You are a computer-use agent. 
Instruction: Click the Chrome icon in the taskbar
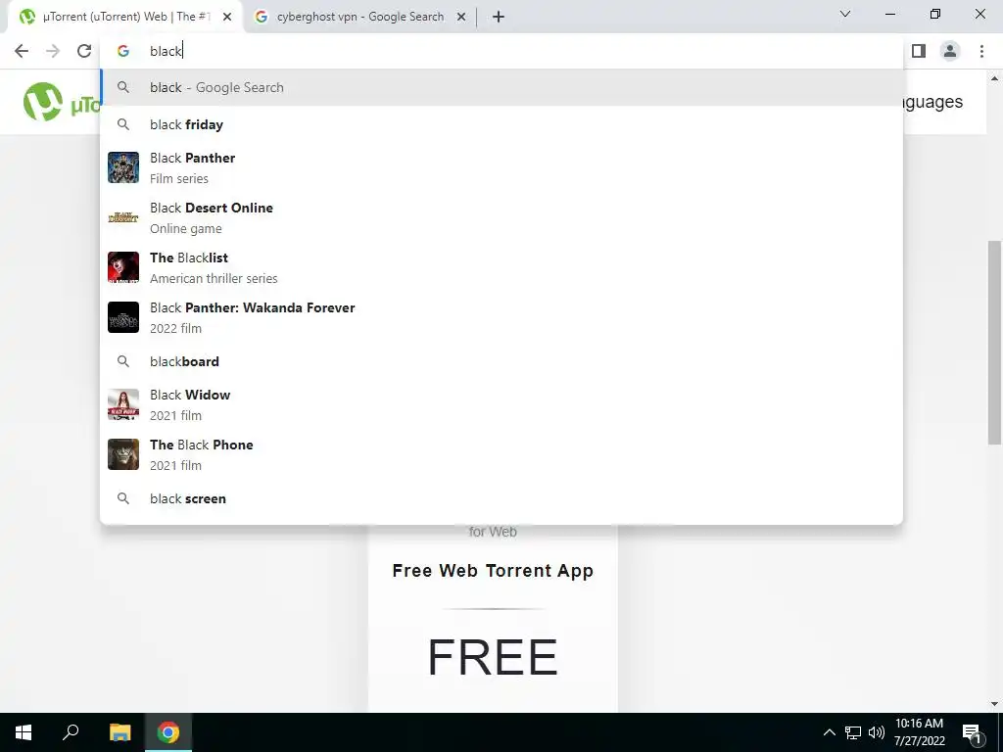pos(168,732)
